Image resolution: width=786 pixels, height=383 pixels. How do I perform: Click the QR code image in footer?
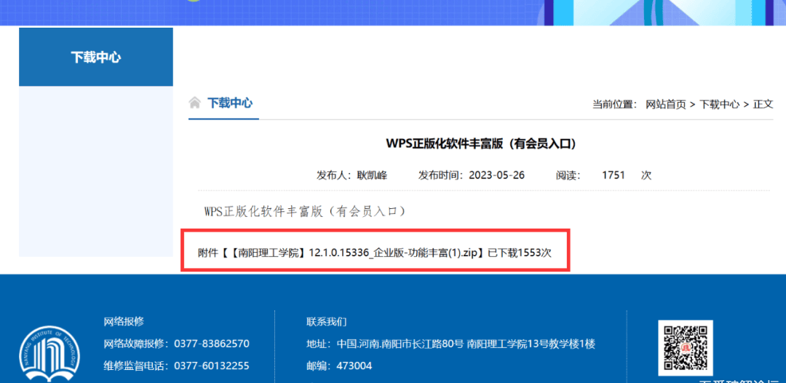tap(686, 348)
